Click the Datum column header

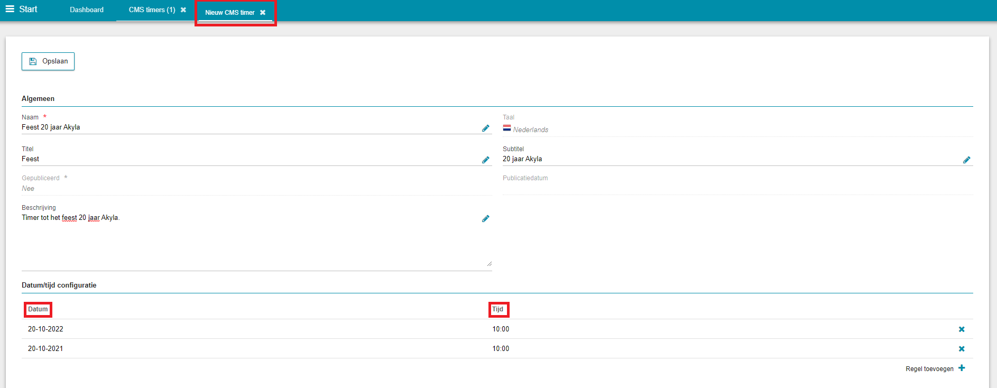click(38, 309)
